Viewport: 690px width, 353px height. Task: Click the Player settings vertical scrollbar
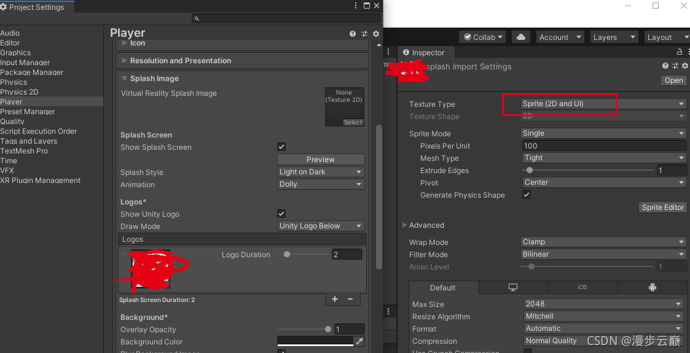tap(379, 197)
